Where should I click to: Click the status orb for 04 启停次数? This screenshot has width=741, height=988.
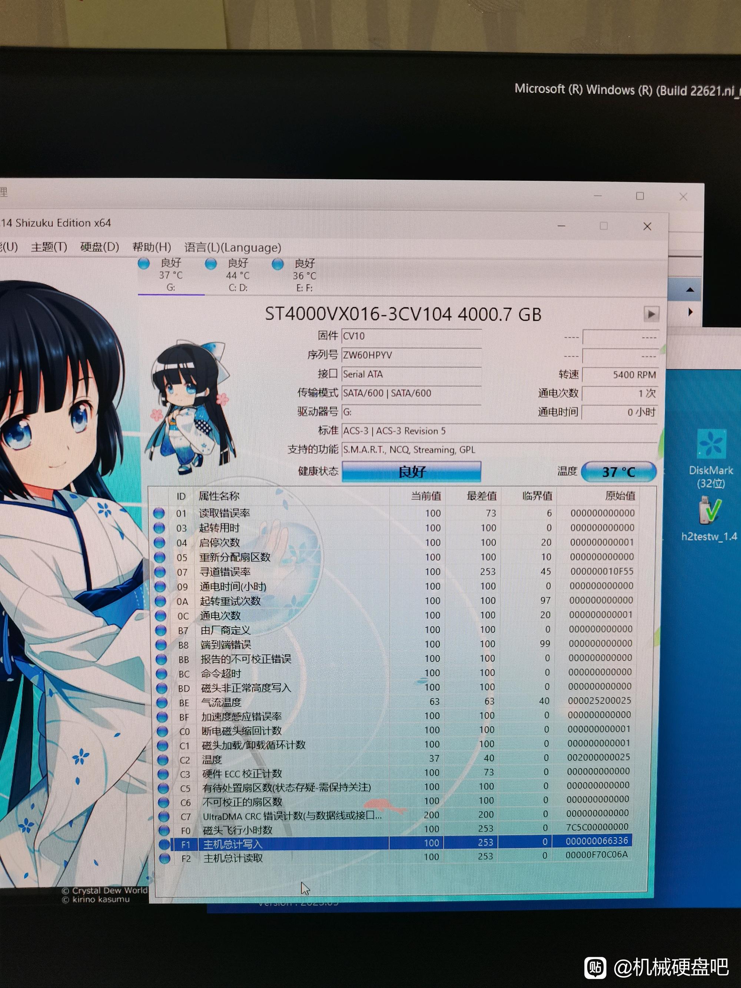pos(159,543)
